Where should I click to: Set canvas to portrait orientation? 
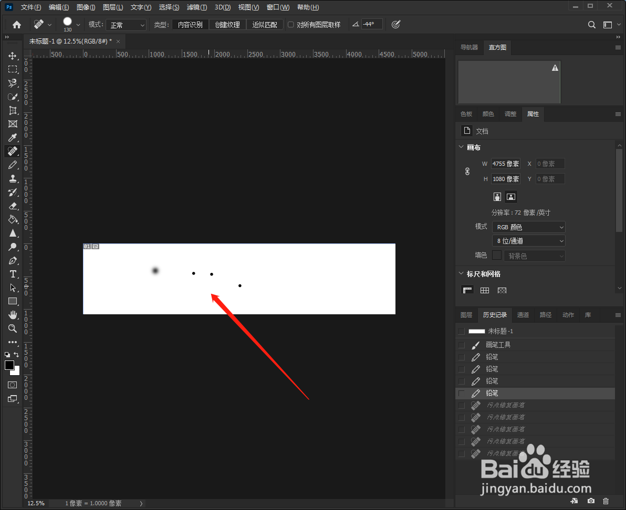pyautogui.click(x=497, y=197)
